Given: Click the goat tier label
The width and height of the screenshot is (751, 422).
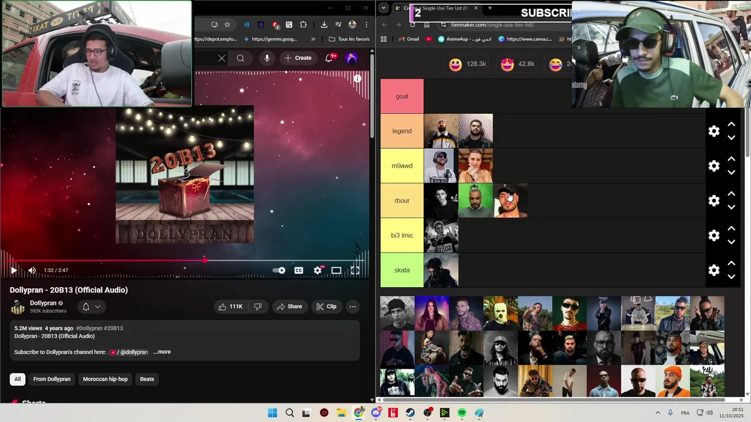Looking at the screenshot, I should click(402, 96).
